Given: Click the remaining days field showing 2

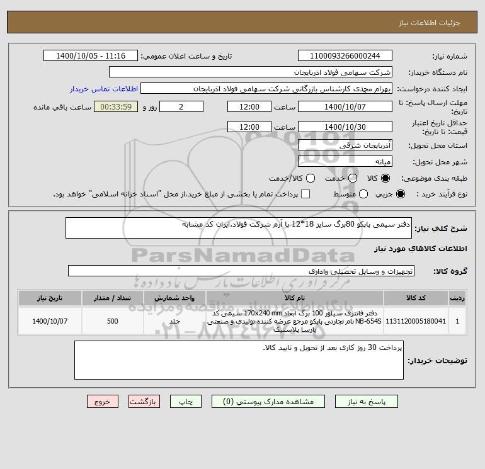Looking at the screenshot, I should point(181,106).
